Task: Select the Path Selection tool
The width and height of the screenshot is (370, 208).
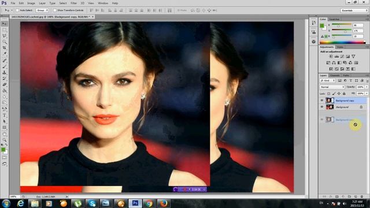Action: (x=5, y=121)
